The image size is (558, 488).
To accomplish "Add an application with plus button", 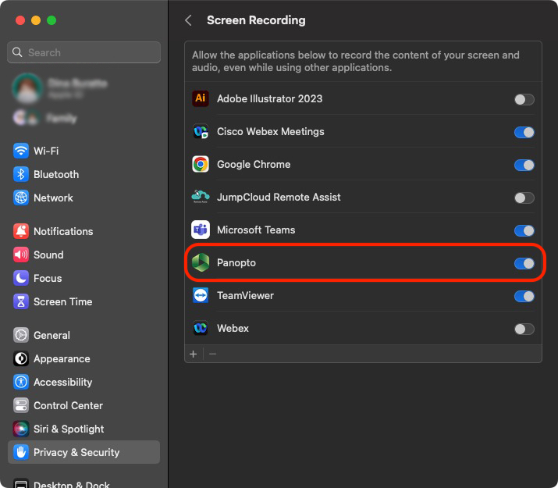I will click(194, 354).
